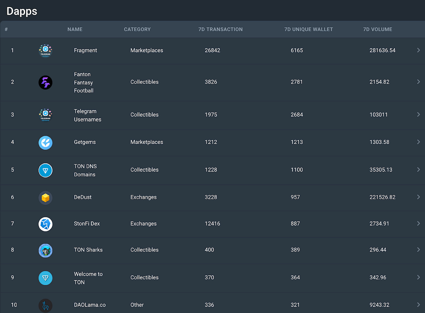This screenshot has height=313, width=425.
Task: Click TON Sharks' Collectibles category cell
Action: 144,250
